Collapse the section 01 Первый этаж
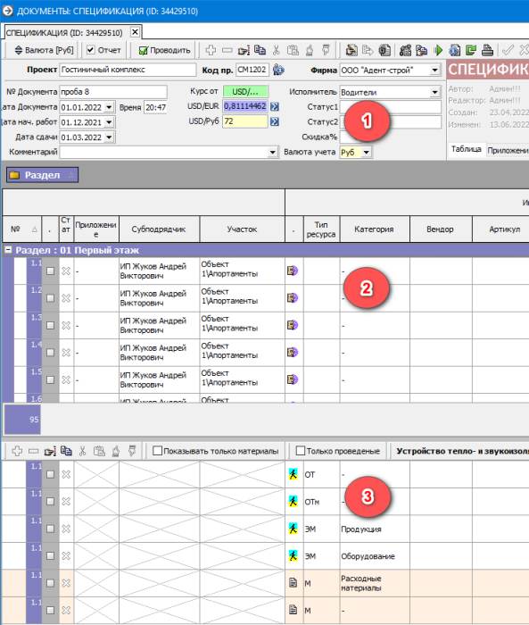Viewport: 529px width, 625px height. pos(7,250)
